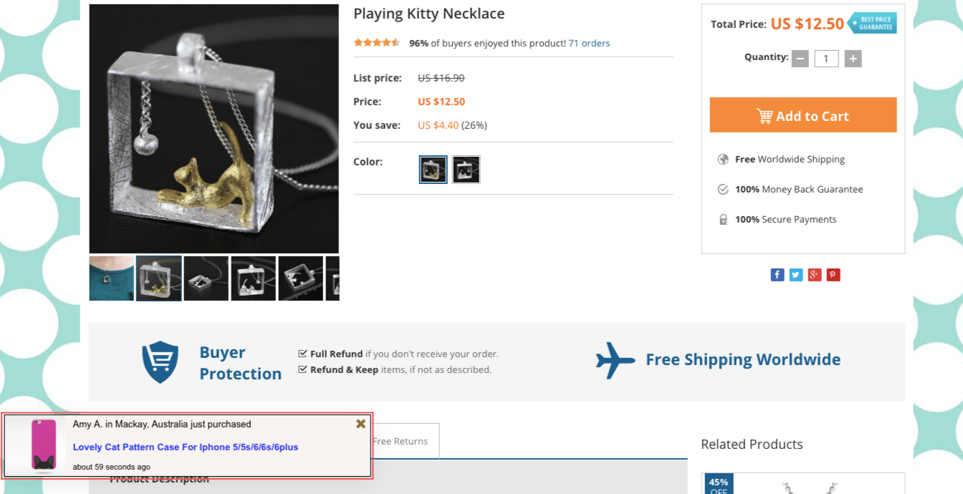Image resolution: width=963 pixels, height=494 pixels.
Task: Increase quantity with plus button
Action: (x=853, y=59)
